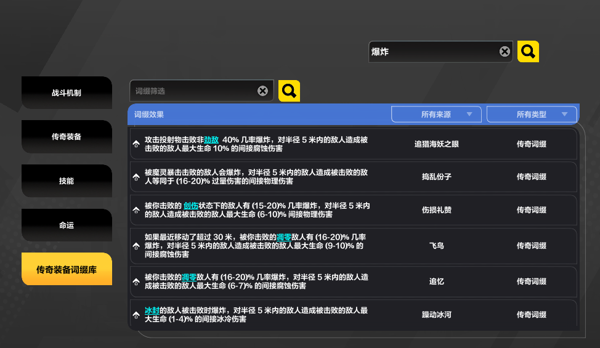
Task: Clear the 词缀筛选 filter field with X
Action: coord(263,91)
